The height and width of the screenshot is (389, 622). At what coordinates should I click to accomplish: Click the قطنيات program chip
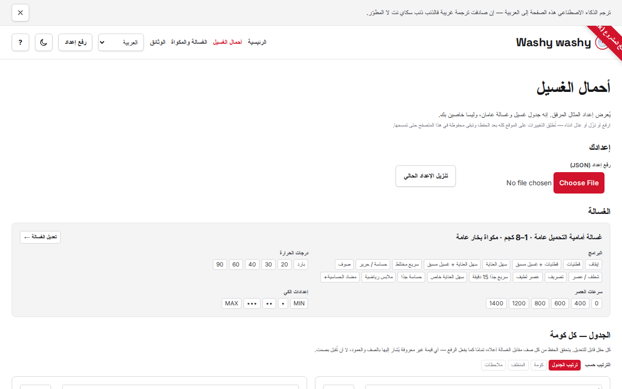click(x=573, y=265)
